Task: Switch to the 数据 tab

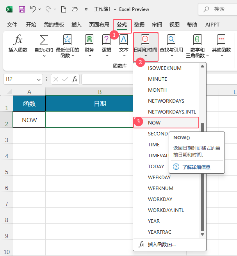Action: (x=139, y=25)
